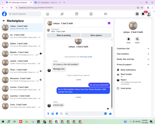Send a thumbs up like
Screen dimensions: 155x124
pos(110,114)
